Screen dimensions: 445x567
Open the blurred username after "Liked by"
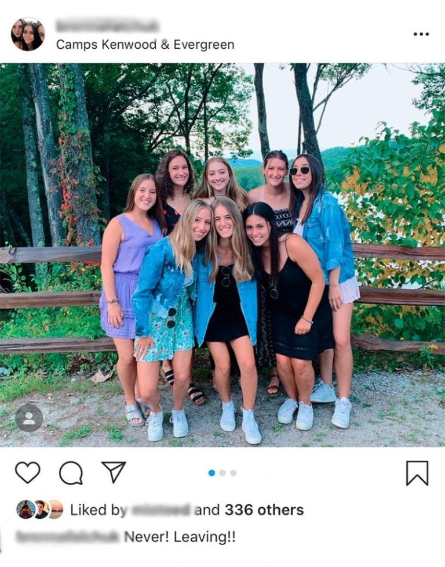click(x=161, y=510)
